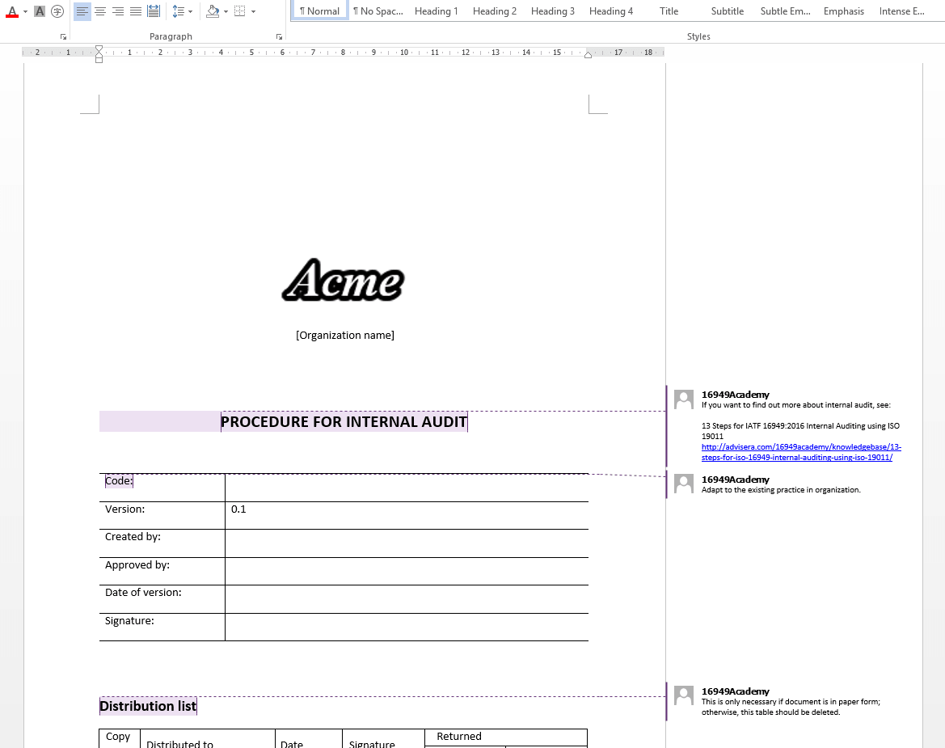
Task: Apply the Font Color to selected text
Action: [12, 11]
